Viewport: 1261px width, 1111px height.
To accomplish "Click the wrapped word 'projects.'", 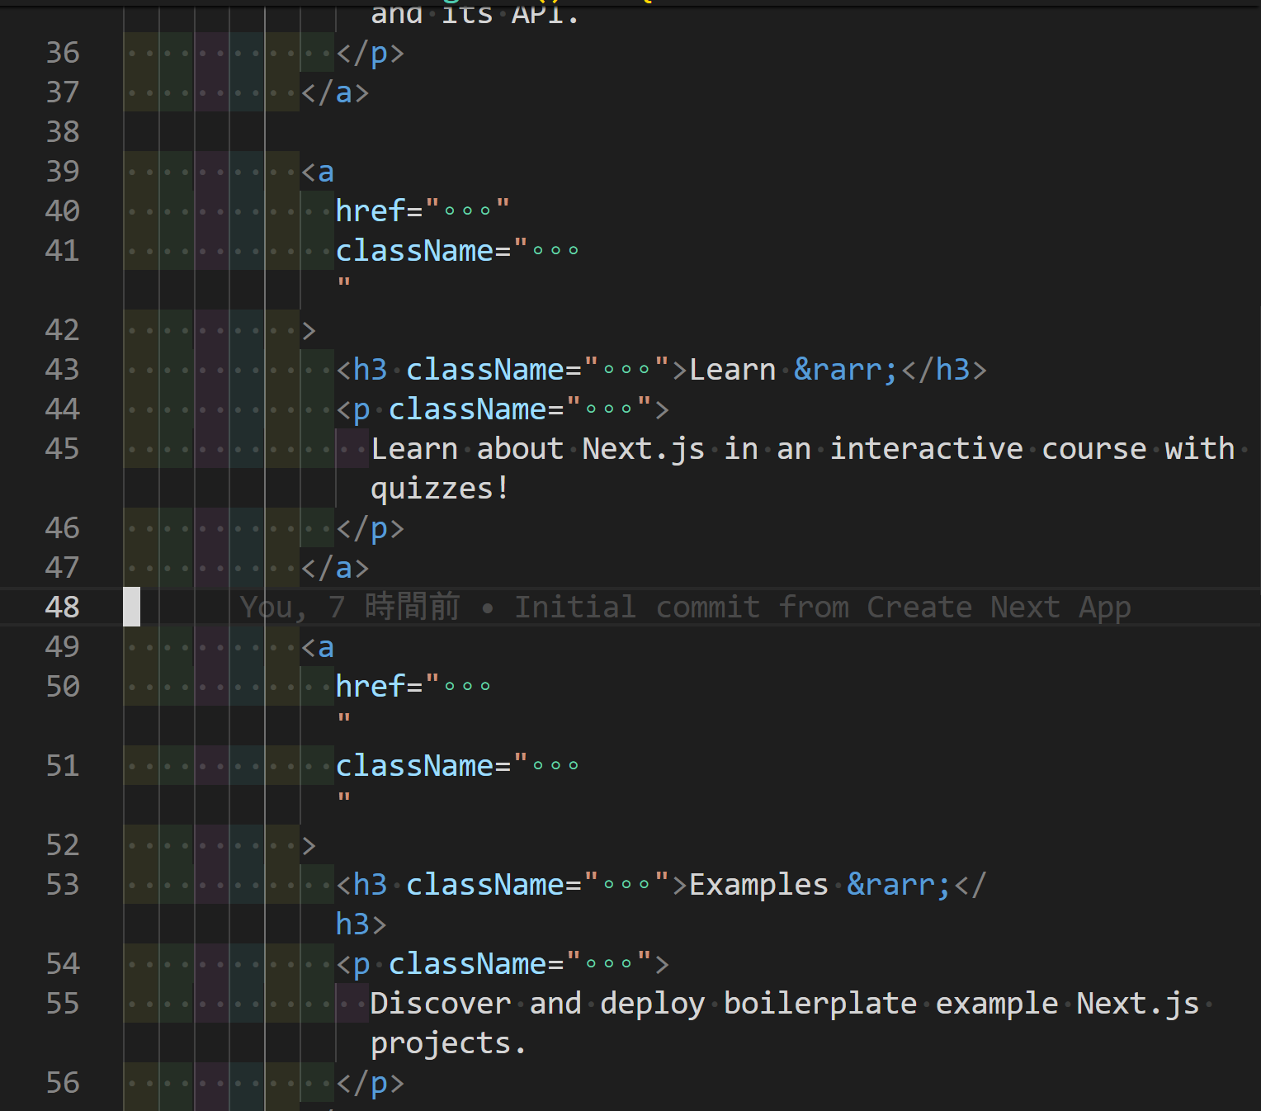I will coord(448,1044).
